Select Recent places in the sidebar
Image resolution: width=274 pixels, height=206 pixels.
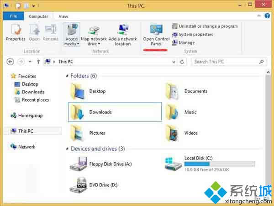(x=32, y=100)
